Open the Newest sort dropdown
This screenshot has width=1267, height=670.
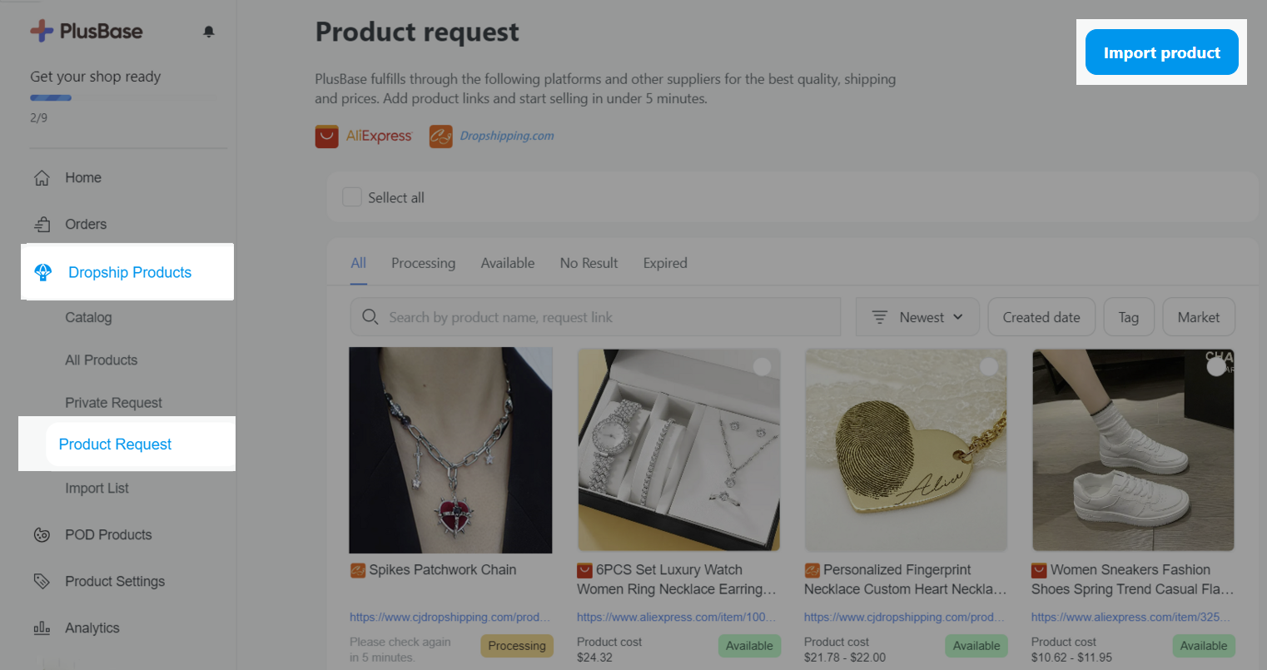pyautogui.click(x=917, y=317)
